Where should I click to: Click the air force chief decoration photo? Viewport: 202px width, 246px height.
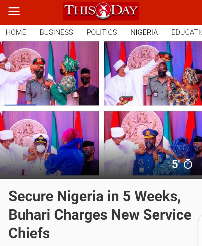click(153, 143)
